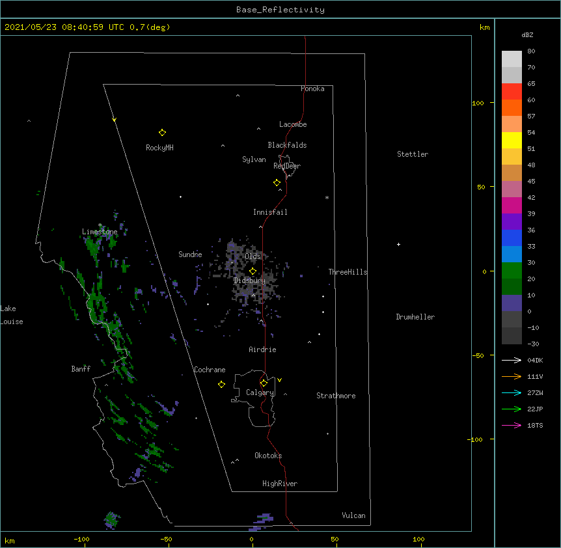Select the Innisfail label
The image size is (561, 548).
[270, 212]
